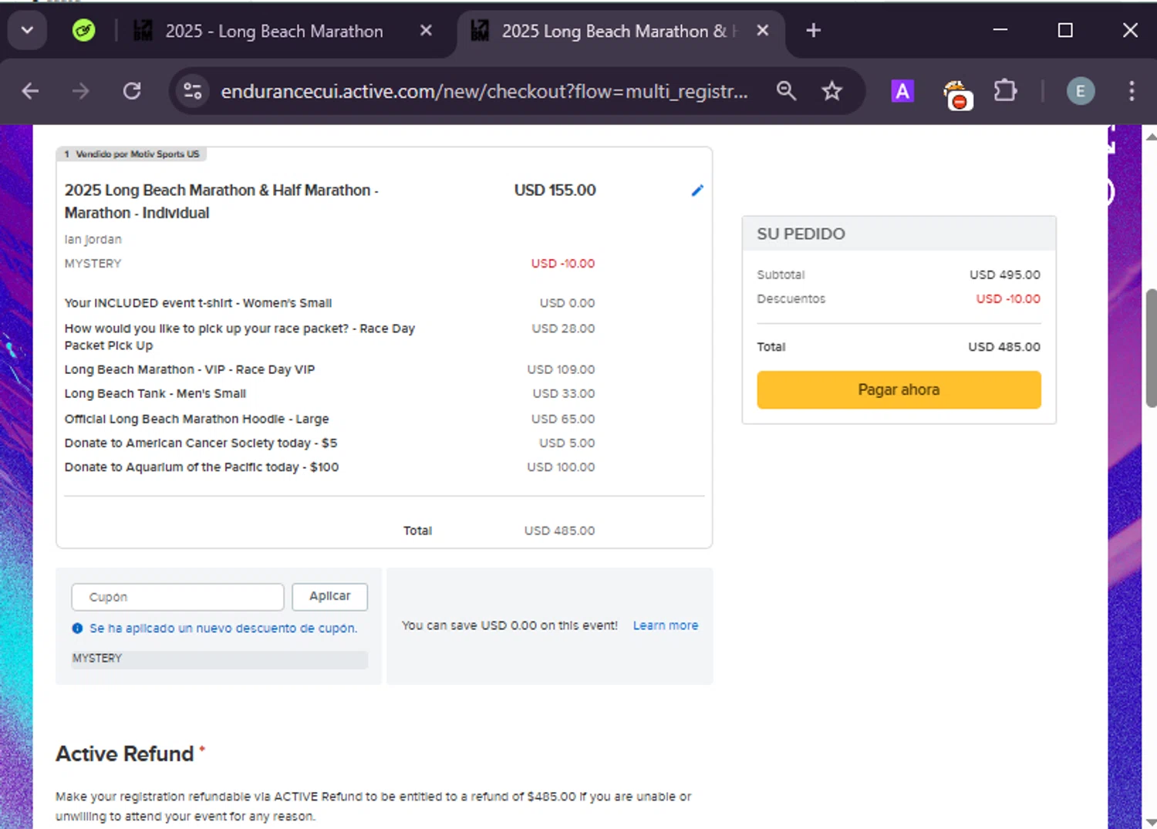Viewport: 1157px width, 829px height.
Task: Open the 'E' profile avatar
Action: 1080,91
